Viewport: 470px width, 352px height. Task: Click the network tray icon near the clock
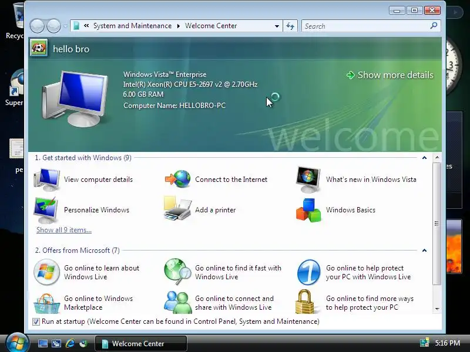coord(424,343)
